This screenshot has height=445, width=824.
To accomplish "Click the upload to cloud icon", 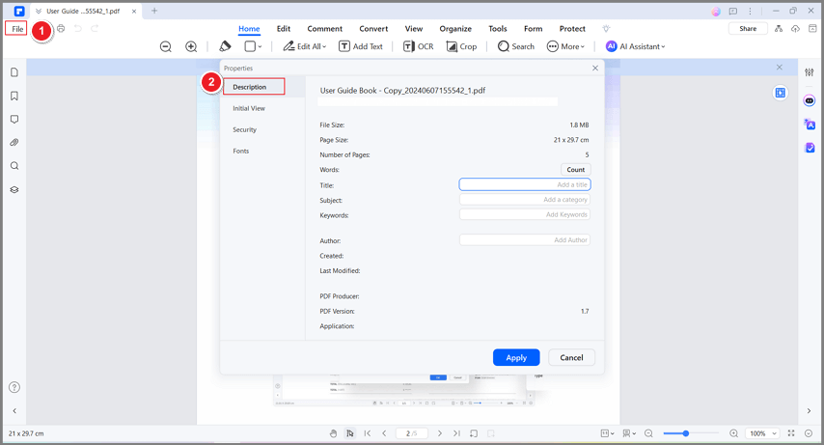I will click(x=795, y=28).
